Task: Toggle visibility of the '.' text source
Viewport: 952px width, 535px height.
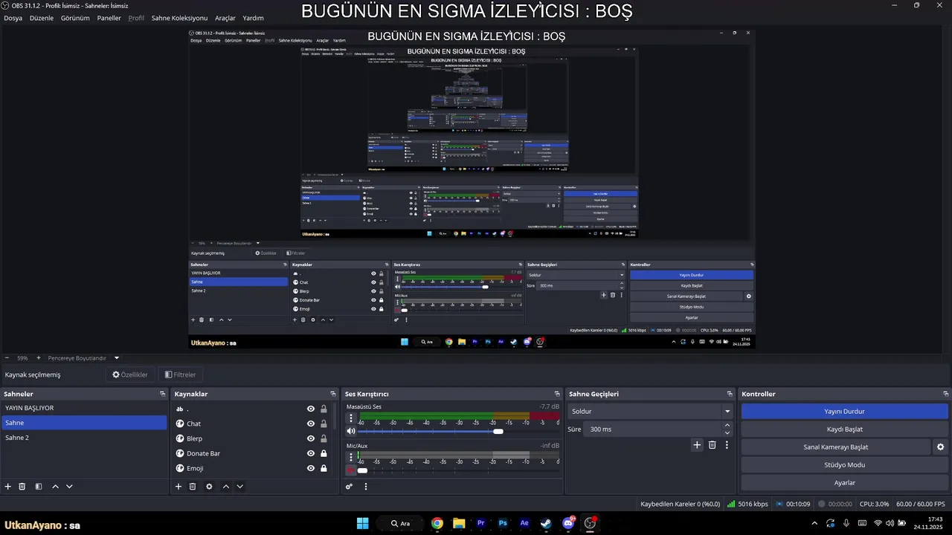Action: pyautogui.click(x=311, y=409)
